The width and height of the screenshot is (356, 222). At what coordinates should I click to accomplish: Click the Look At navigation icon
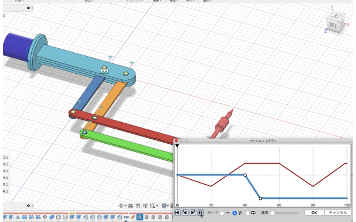[x=130, y=206]
